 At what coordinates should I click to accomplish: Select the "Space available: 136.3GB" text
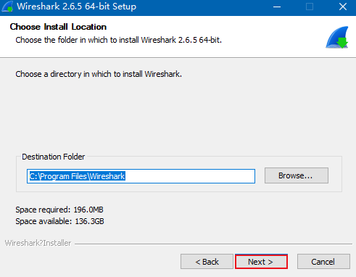pyautogui.click(x=59, y=221)
